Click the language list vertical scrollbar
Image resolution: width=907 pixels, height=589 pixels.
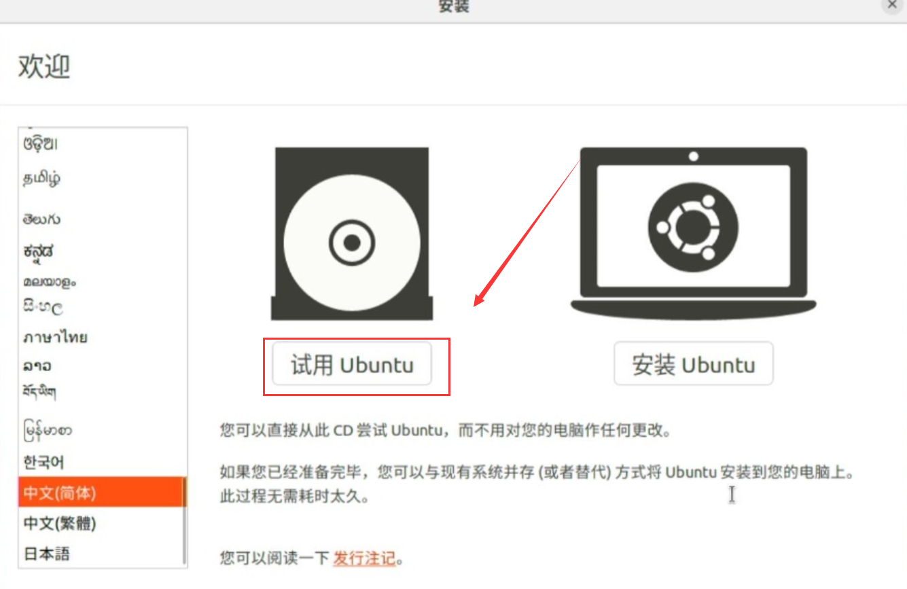tap(184, 520)
